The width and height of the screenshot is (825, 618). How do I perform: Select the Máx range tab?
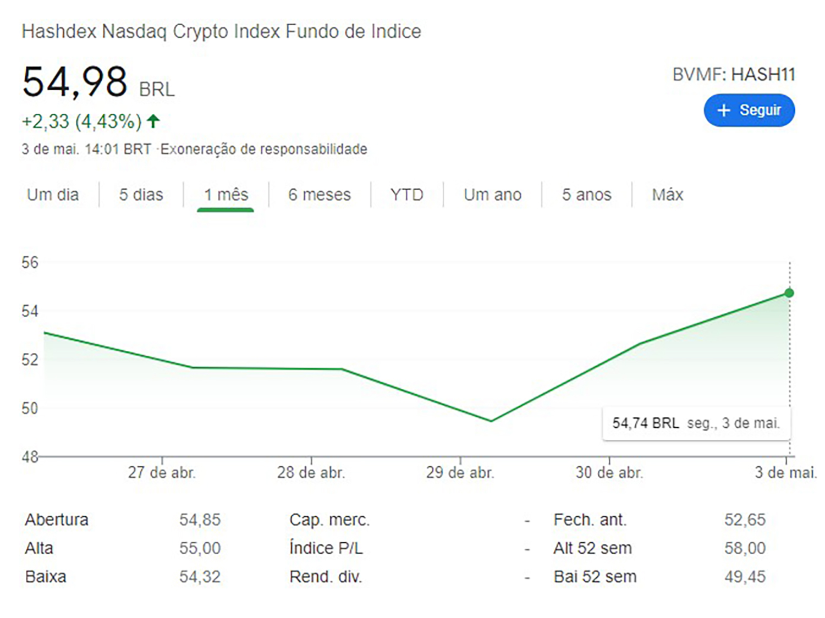(x=667, y=195)
